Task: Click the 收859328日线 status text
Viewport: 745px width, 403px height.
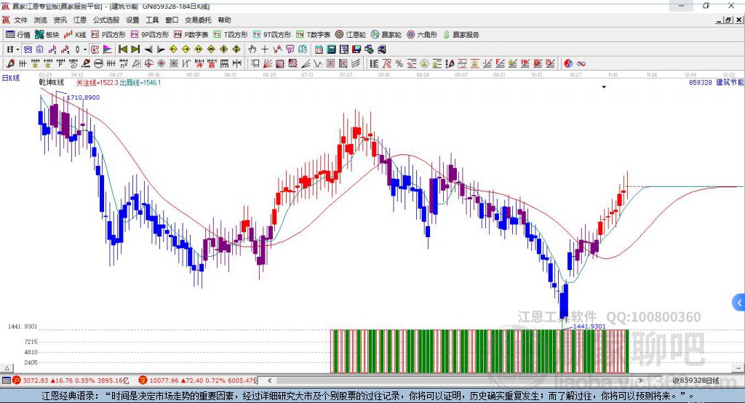Action: click(696, 380)
